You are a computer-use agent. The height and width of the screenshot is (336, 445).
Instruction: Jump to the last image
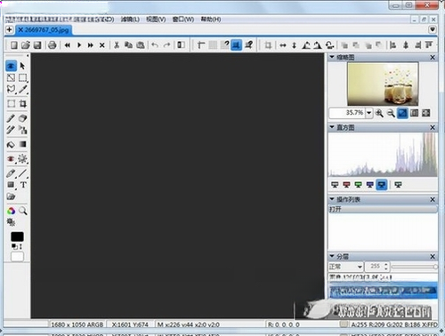coord(91,45)
